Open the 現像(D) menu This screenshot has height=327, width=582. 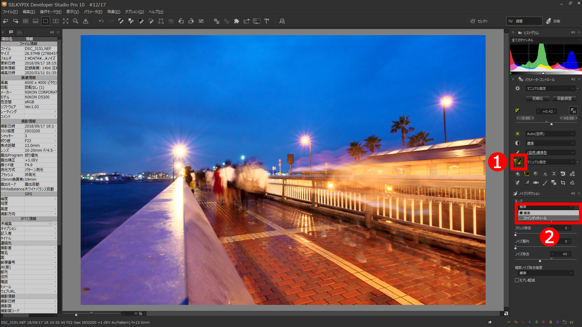[x=114, y=12]
